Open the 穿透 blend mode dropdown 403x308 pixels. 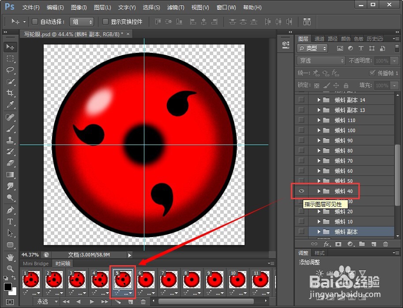[321, 60]
